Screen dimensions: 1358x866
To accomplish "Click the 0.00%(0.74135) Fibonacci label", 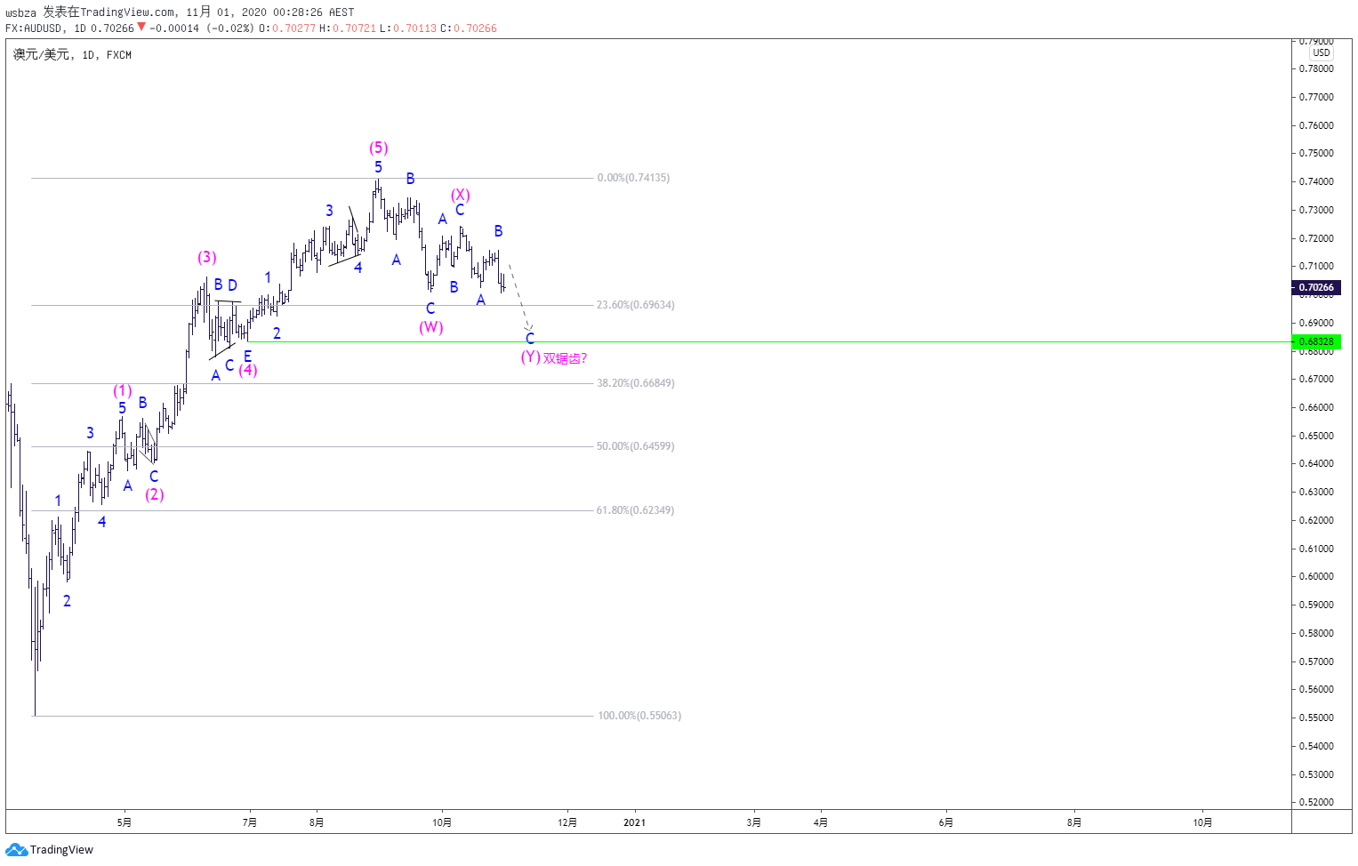I will (633, 178).
